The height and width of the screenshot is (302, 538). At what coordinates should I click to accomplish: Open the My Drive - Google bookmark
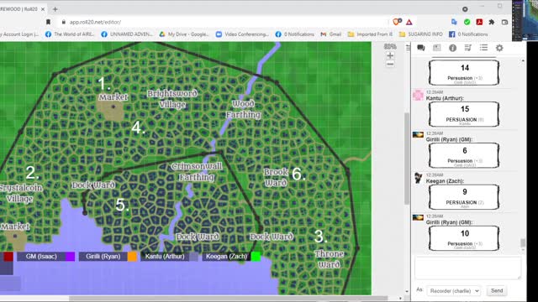click(184, 34)
